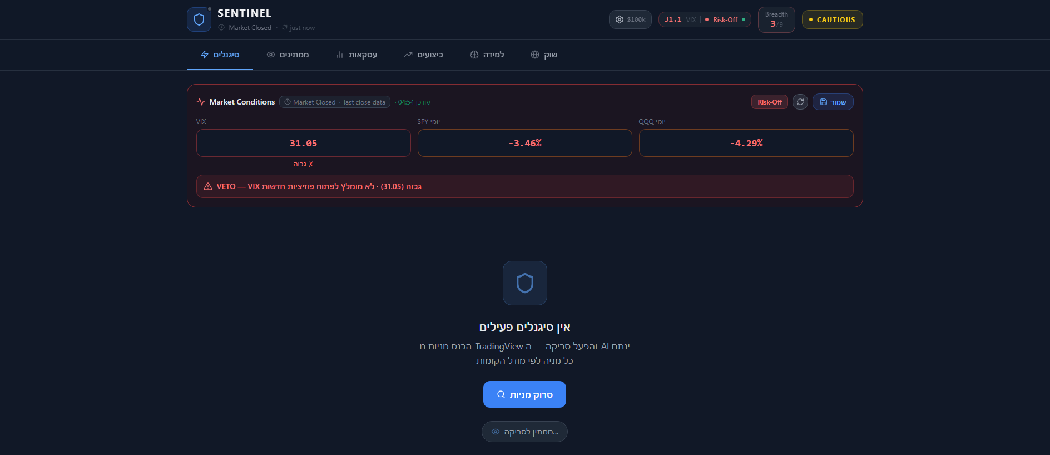This screenshot has height=455, width=1050.
Task: Click the Breadth 3/9 badge
Action: [x=776, y=19]
